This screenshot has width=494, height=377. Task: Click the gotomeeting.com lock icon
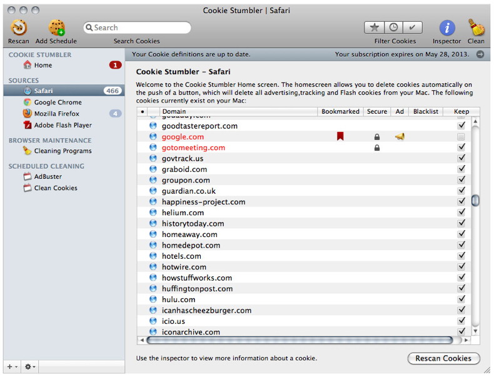pyautogui.click(x=377, y=148)
